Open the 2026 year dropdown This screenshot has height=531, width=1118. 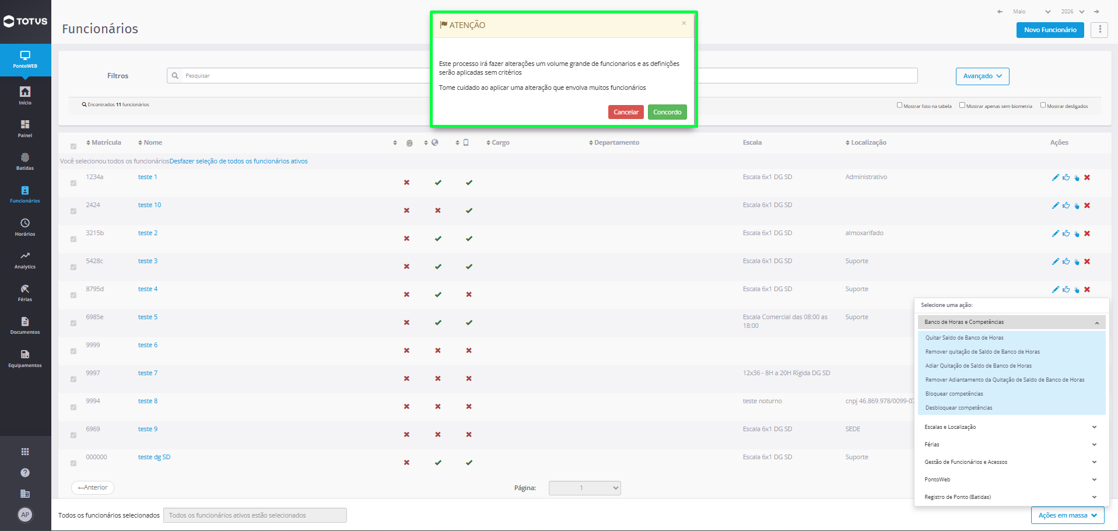tap(1072, 12)
